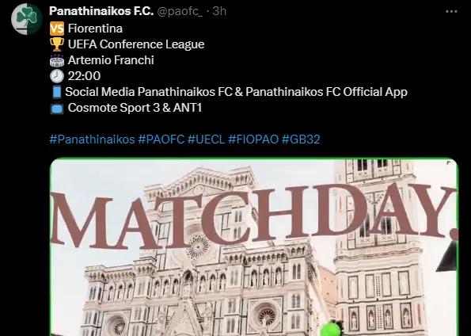
Task: Select the #UECL hashtag
Action: tap(206, 139)
